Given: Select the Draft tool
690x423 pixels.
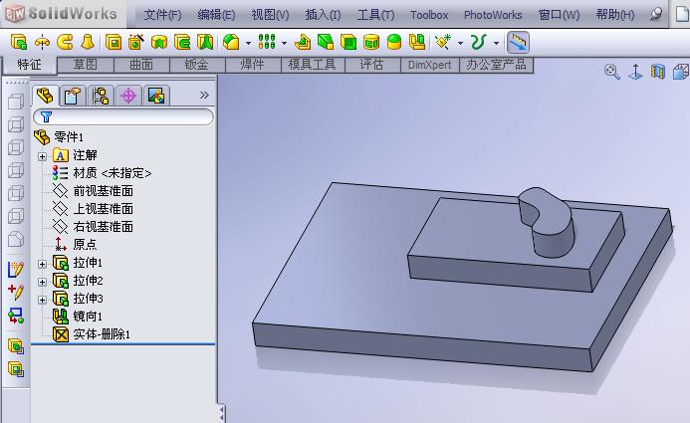Looking at the screenshot, I should (x=326, y=42).
